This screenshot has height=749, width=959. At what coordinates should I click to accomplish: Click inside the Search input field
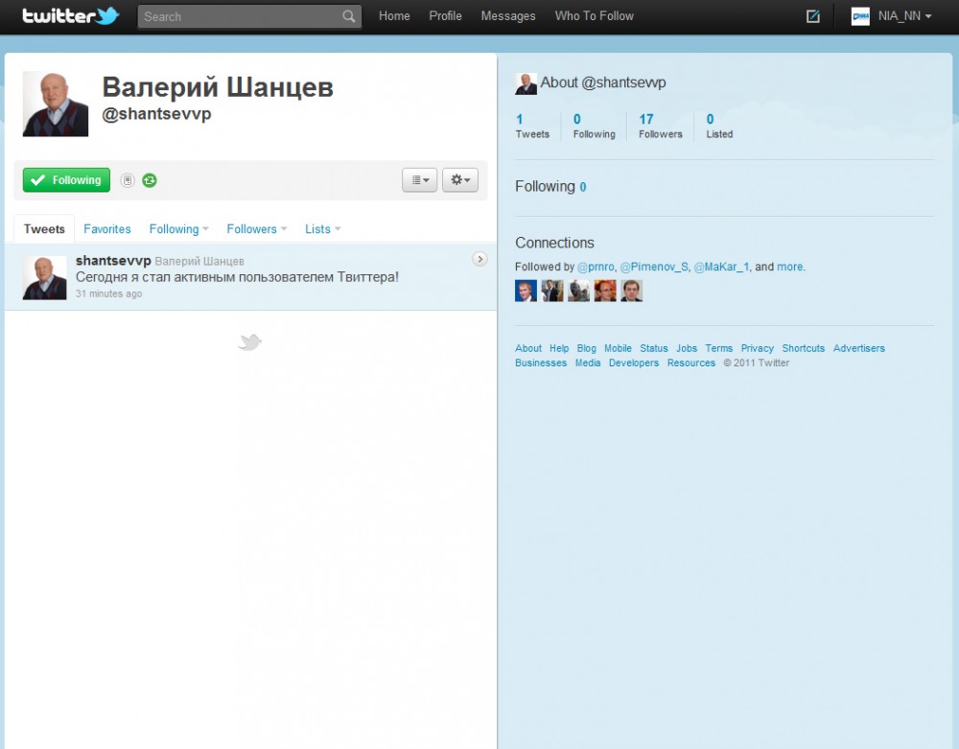pos(240,16)
